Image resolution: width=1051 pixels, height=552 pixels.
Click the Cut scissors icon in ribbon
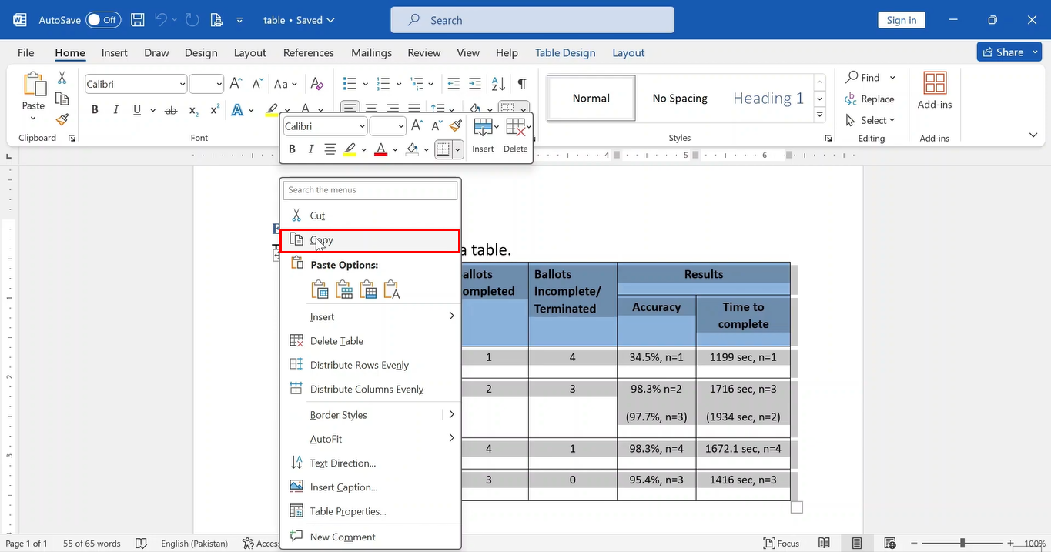click(62, 79)
